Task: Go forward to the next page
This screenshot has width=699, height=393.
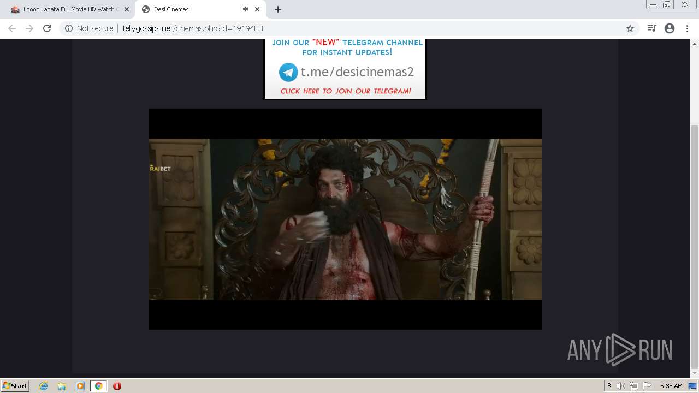Action: point(29,28)
